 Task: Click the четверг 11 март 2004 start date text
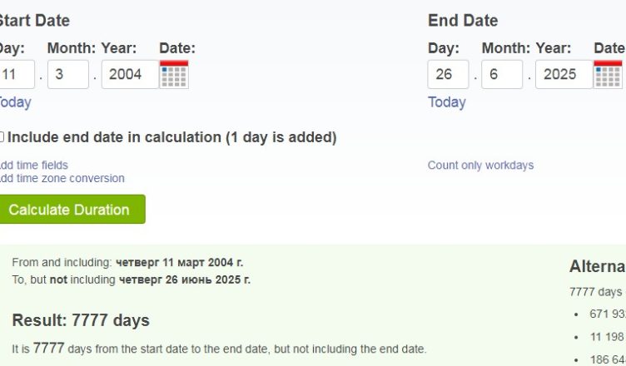point(179,263)
